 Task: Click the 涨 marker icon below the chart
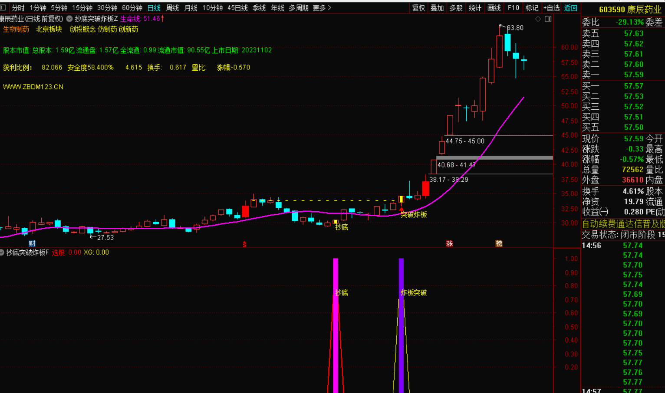(x=449, y=244)
